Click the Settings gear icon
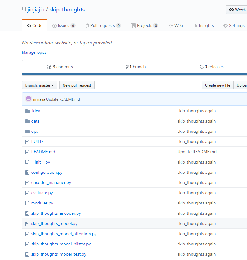The width and height of the screenshot is (247, 260). (x=226, y=26)
